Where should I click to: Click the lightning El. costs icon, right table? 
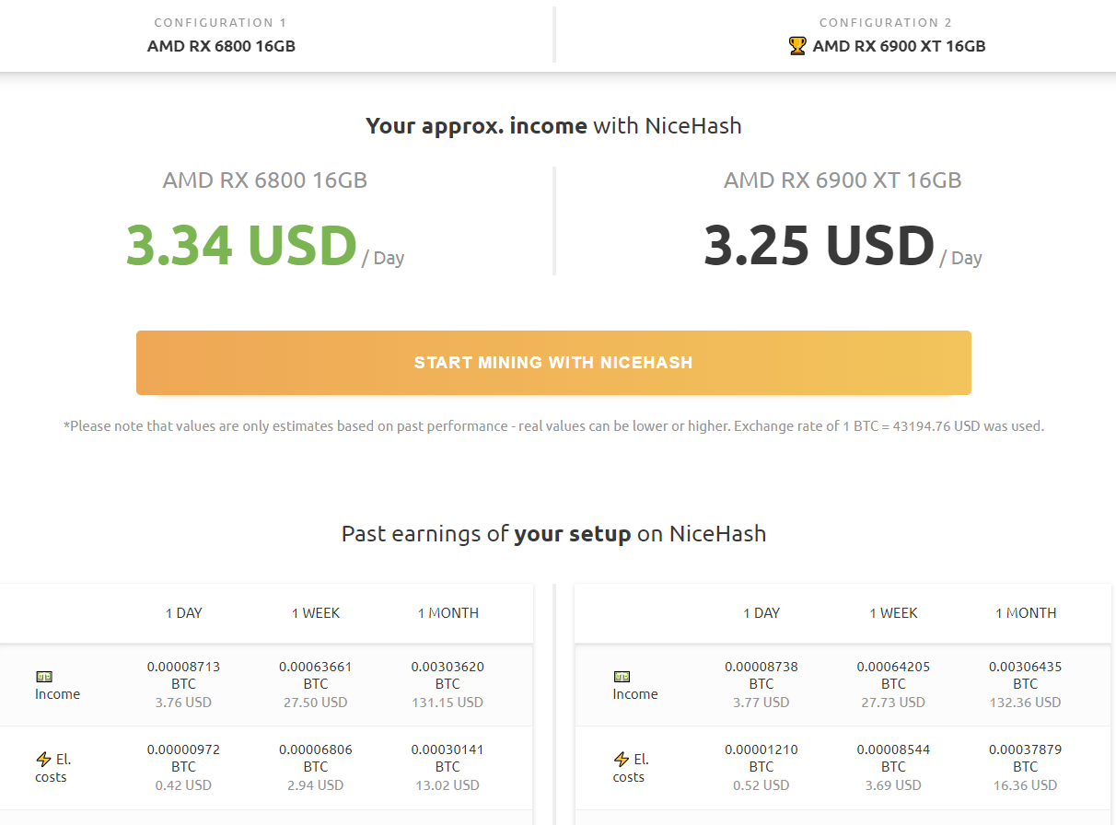(x=622, y=760)
